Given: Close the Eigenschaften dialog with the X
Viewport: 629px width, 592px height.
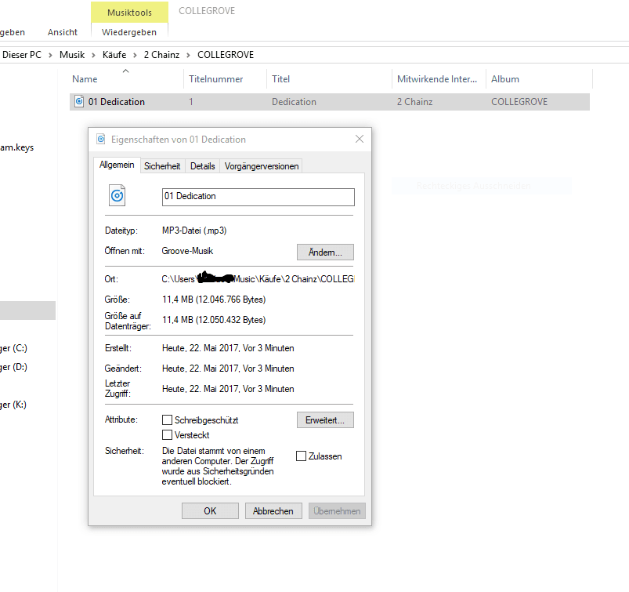Looking at the screenshot, I should tap(360, 139).
